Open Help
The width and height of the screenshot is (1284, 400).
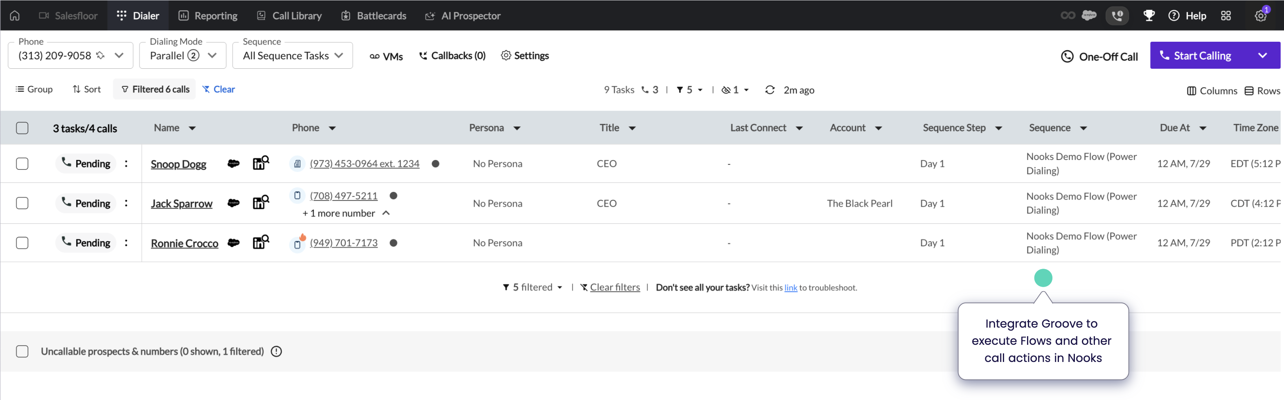tap(1187, 16)
